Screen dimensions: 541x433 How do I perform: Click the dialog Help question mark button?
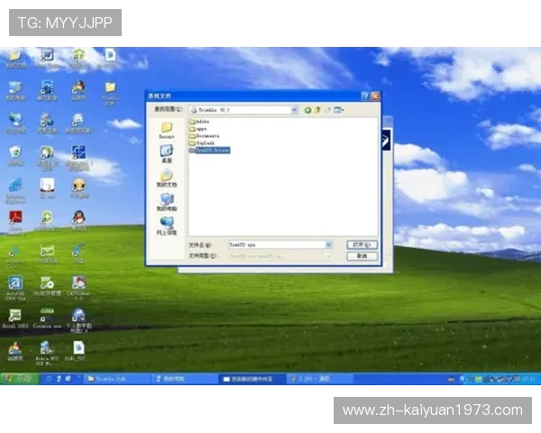[x=365, y=96]
